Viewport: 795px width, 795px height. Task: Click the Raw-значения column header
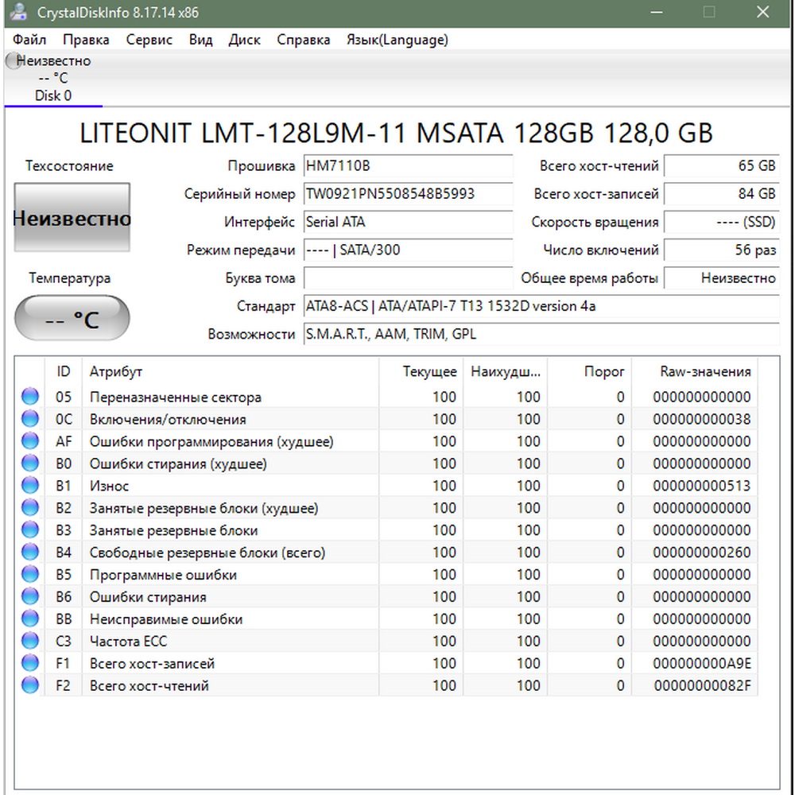tap(704, 371)
